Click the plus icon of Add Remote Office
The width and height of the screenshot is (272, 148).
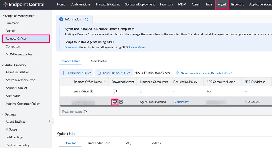click(x=63, y=73)
